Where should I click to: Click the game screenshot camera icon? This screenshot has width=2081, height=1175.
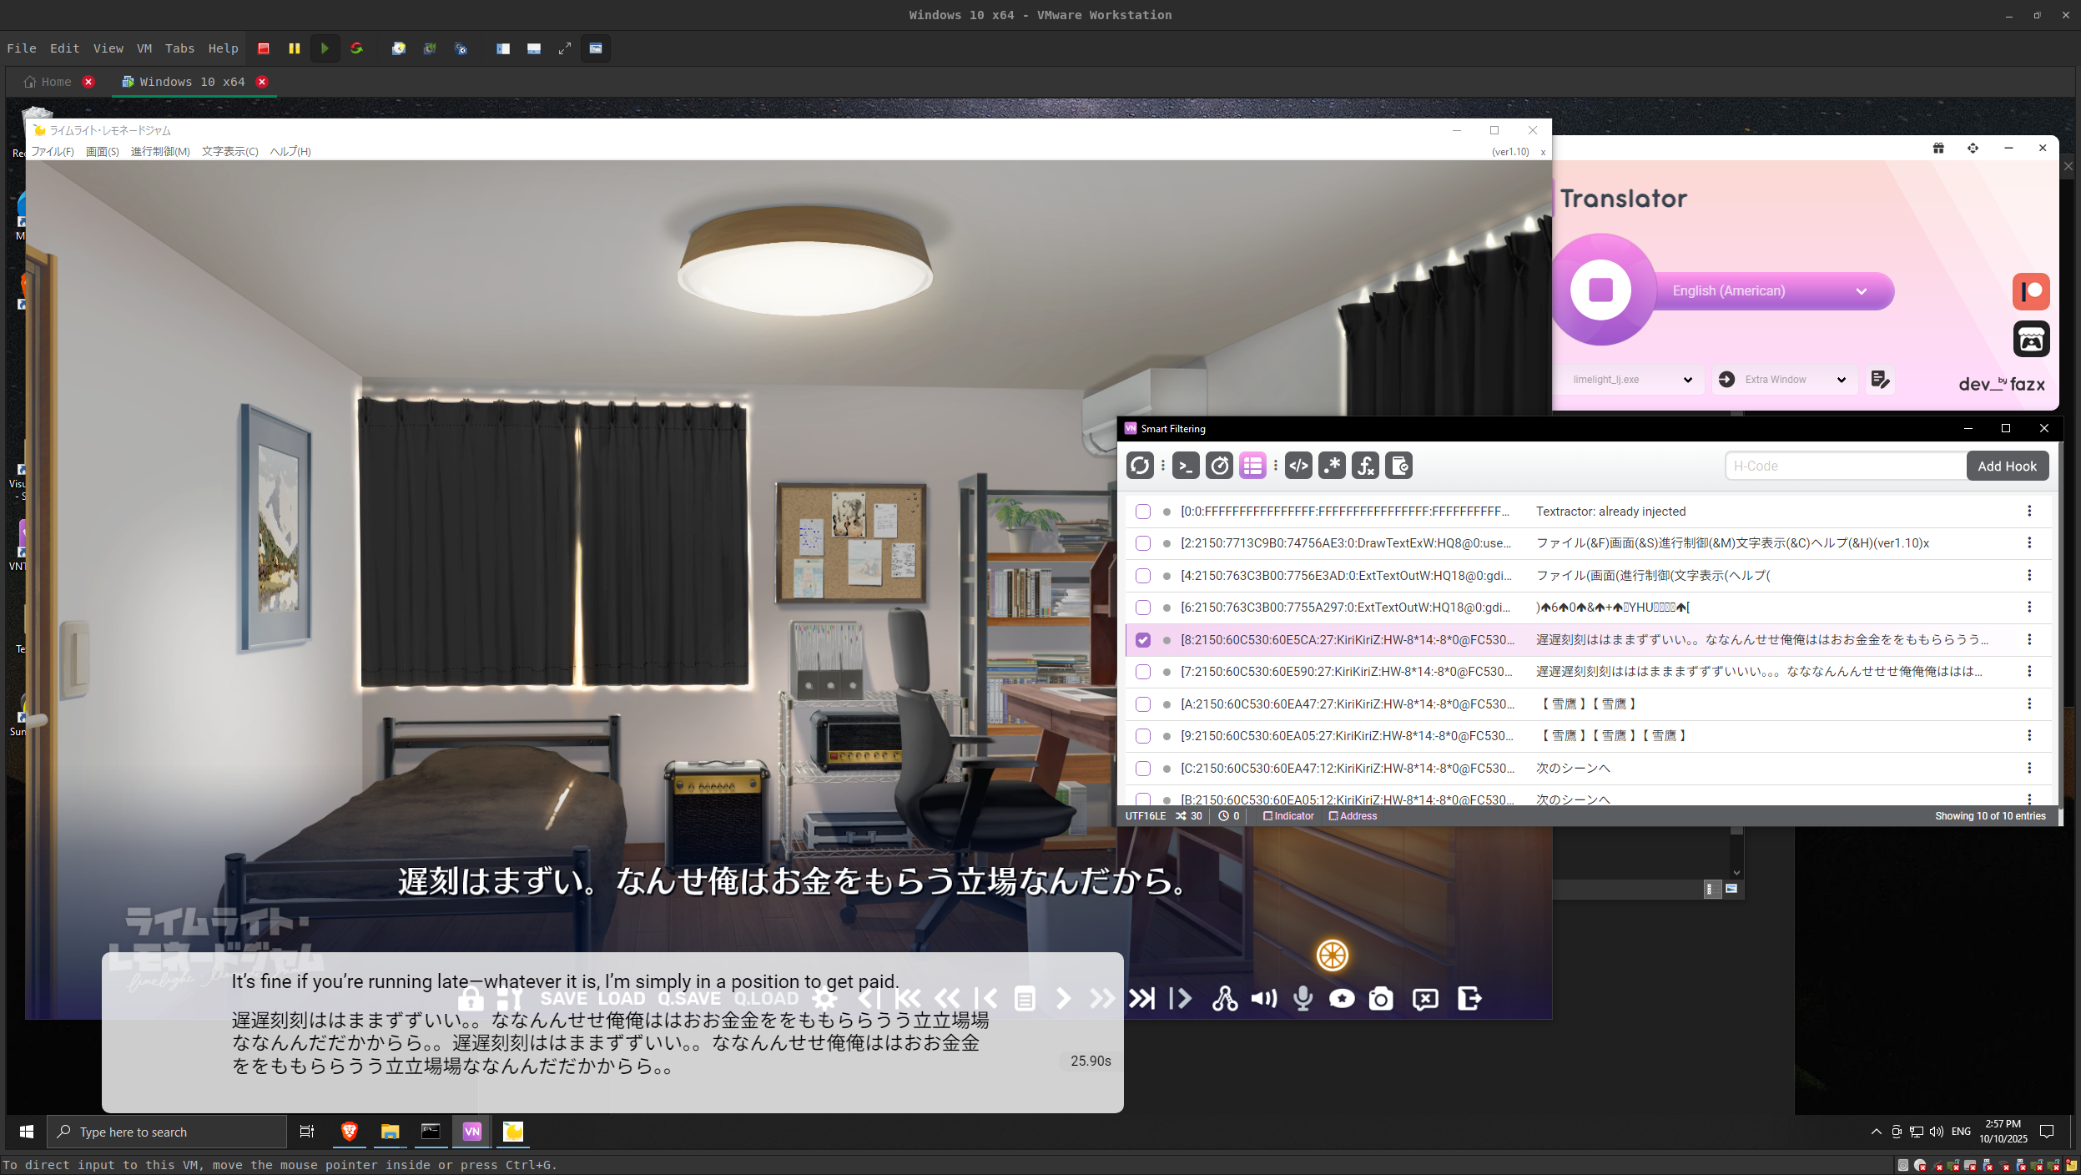[1381, 999]
